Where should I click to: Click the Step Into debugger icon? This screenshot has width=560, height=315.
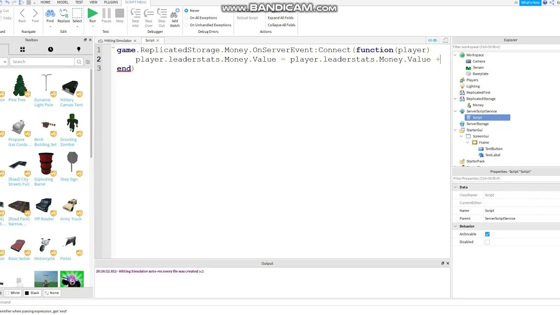(x=136, y=13)
